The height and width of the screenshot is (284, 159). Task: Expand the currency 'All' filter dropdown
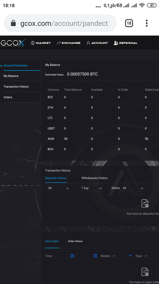59,188
